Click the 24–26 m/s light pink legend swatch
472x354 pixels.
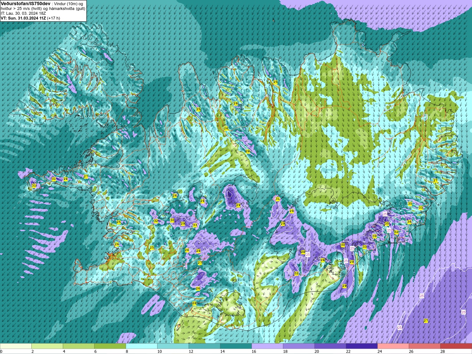[393, 346]
